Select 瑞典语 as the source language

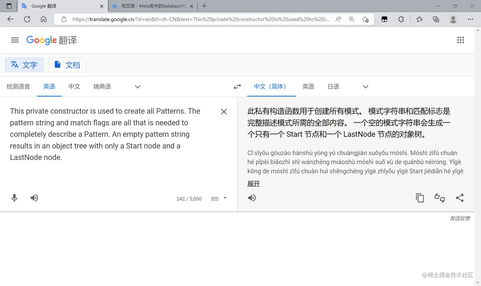click(x=102, y=87)
